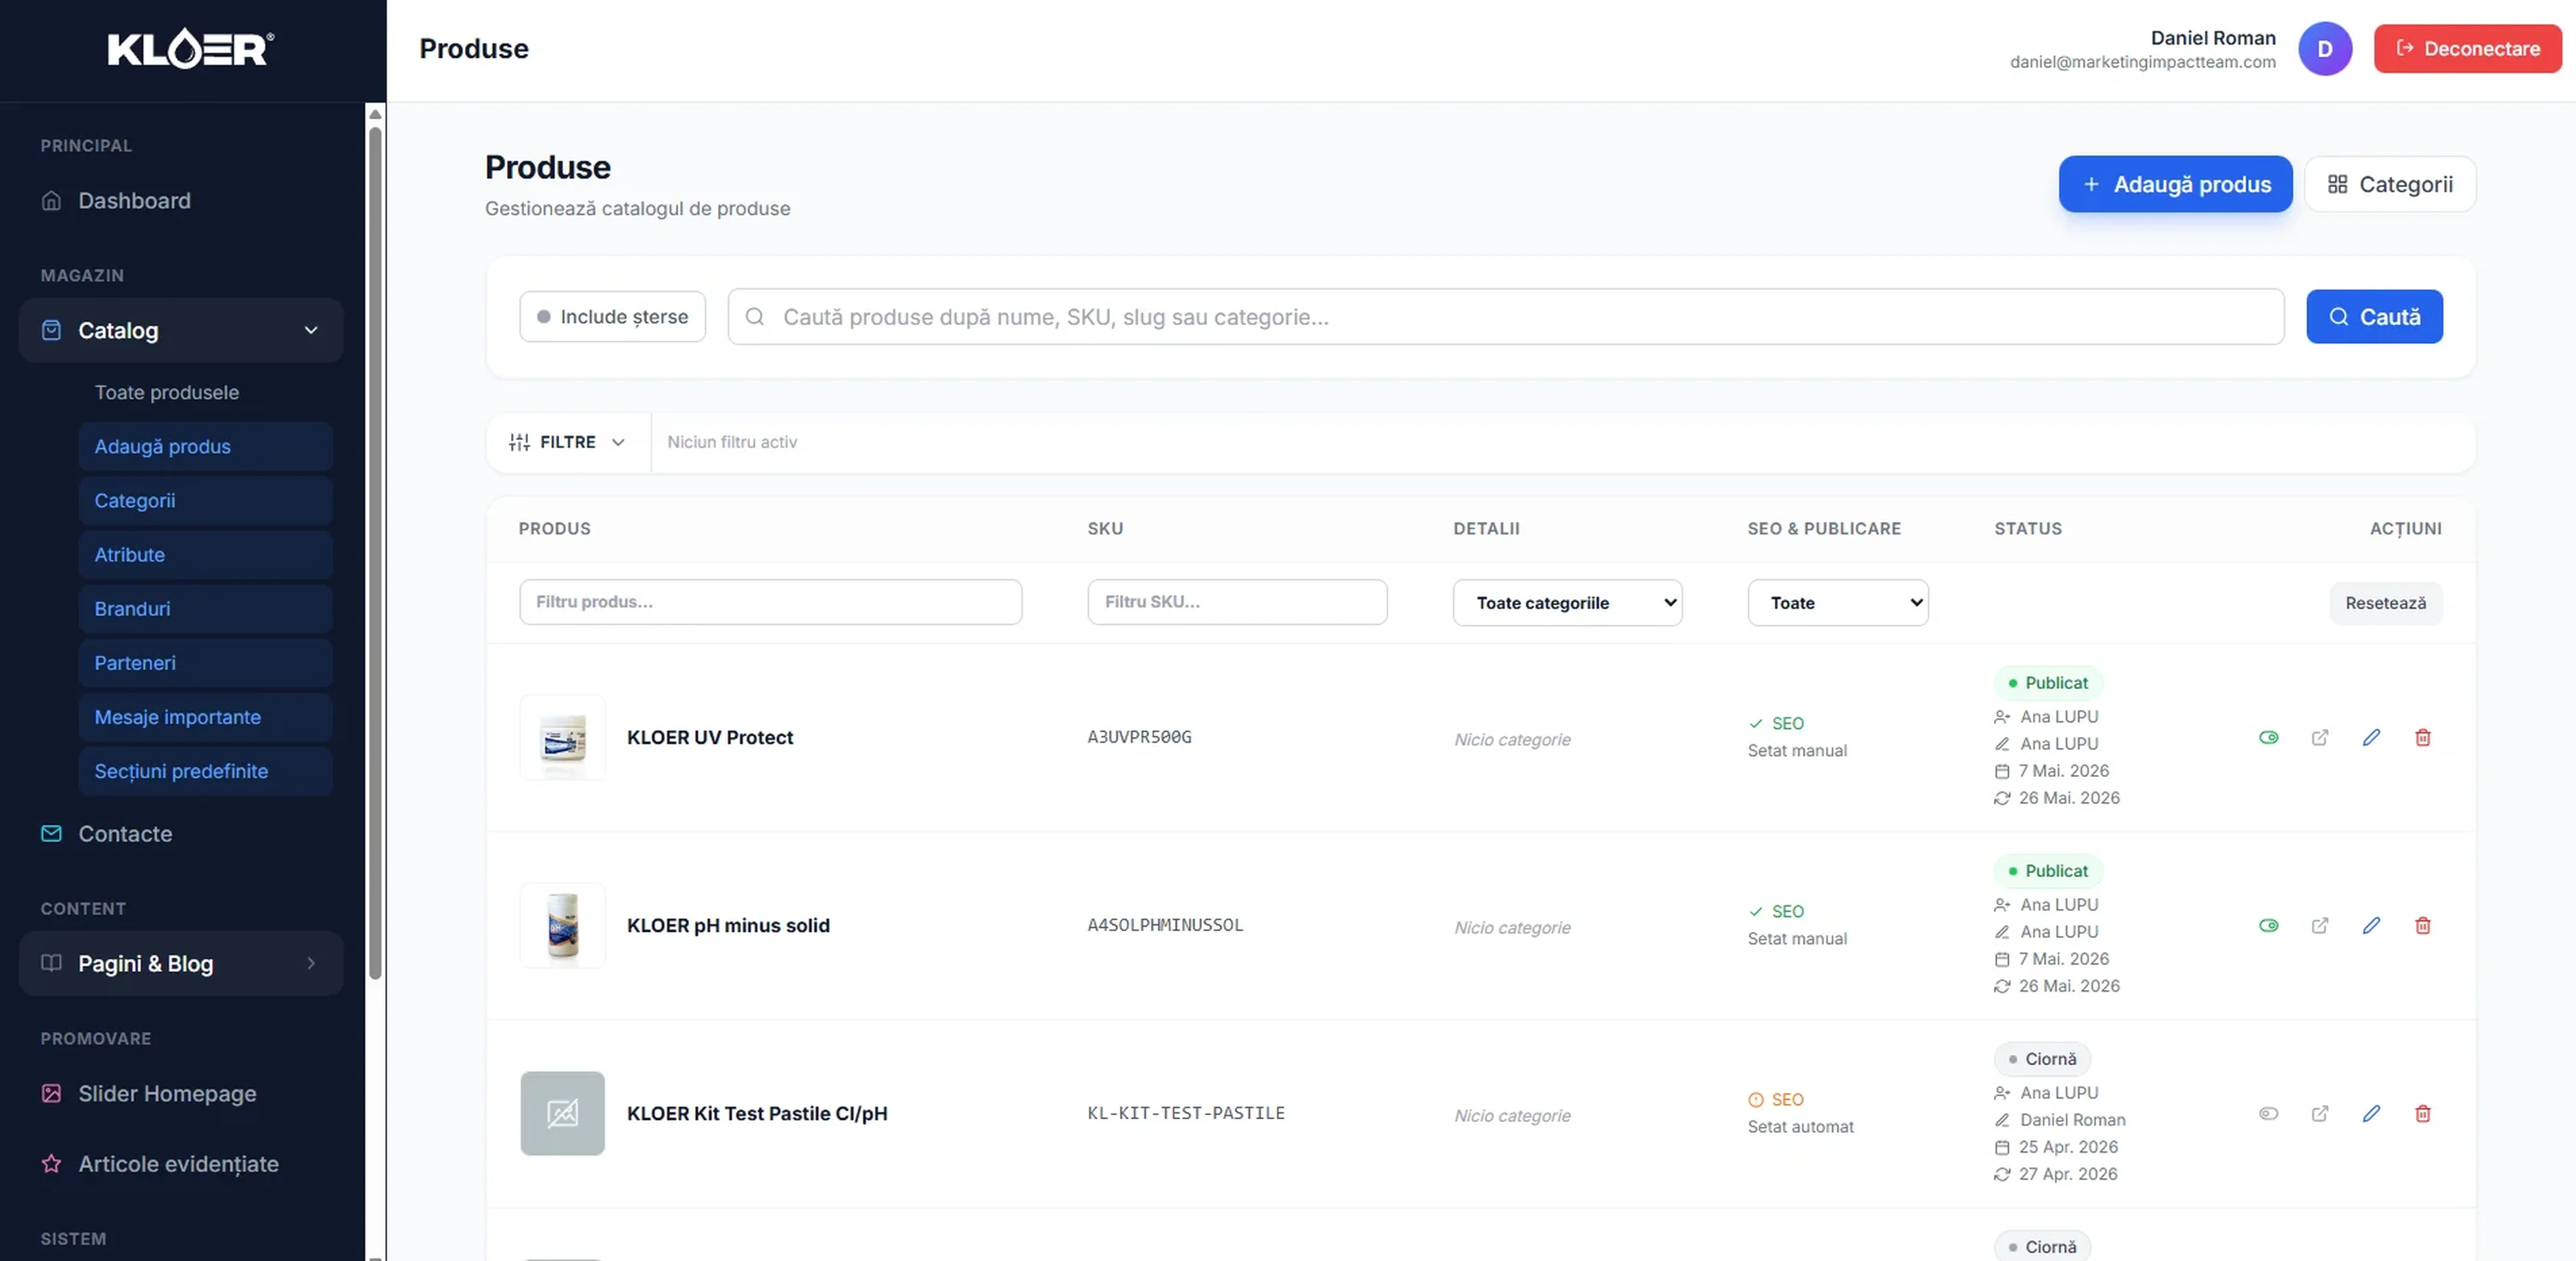2576x1261 pixels.
Task: Open KLOER pH minus solid product name
Action: click(x=728, y=925)
